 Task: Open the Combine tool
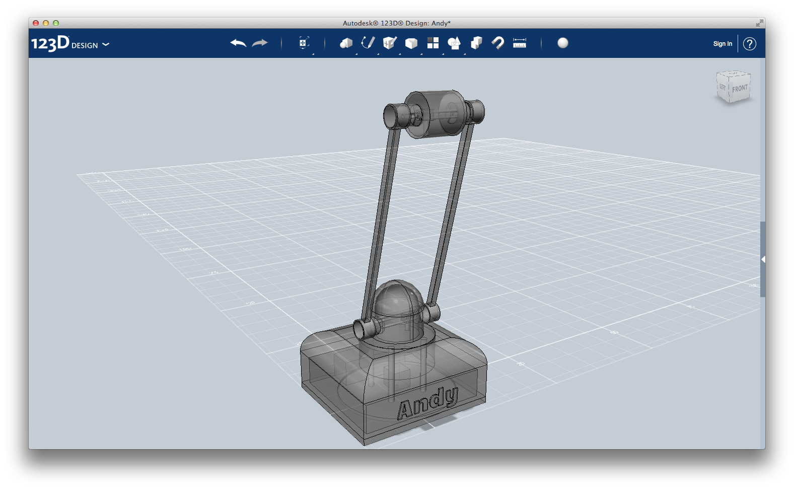pos(476,43)
